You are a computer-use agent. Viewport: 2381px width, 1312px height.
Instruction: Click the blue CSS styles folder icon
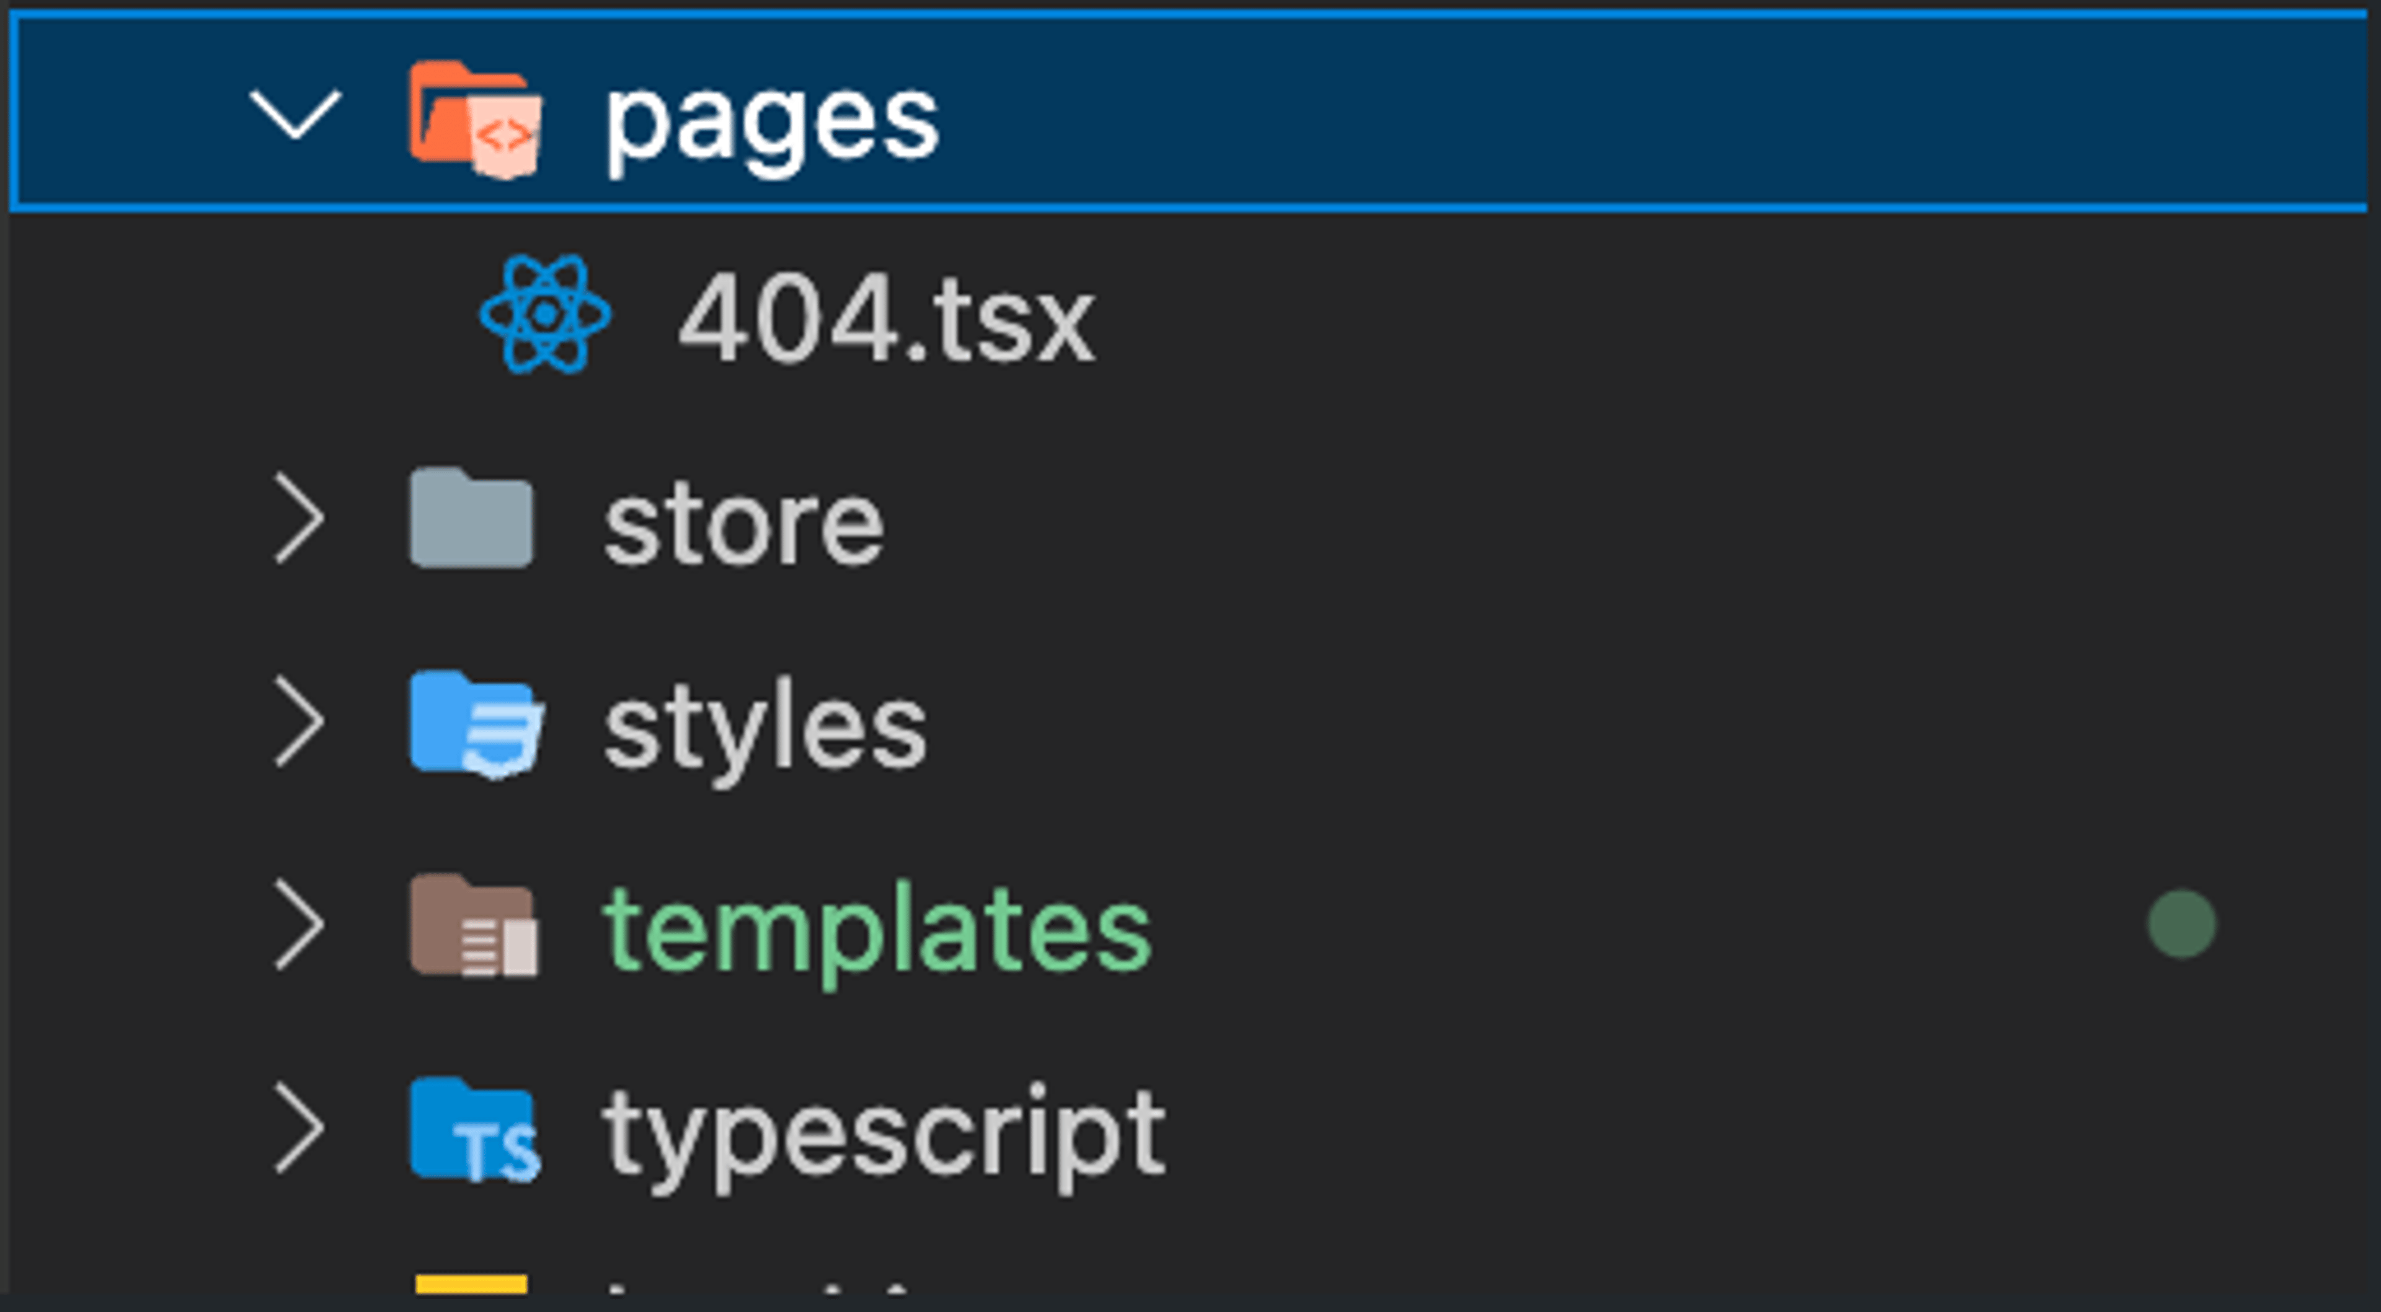478,725
